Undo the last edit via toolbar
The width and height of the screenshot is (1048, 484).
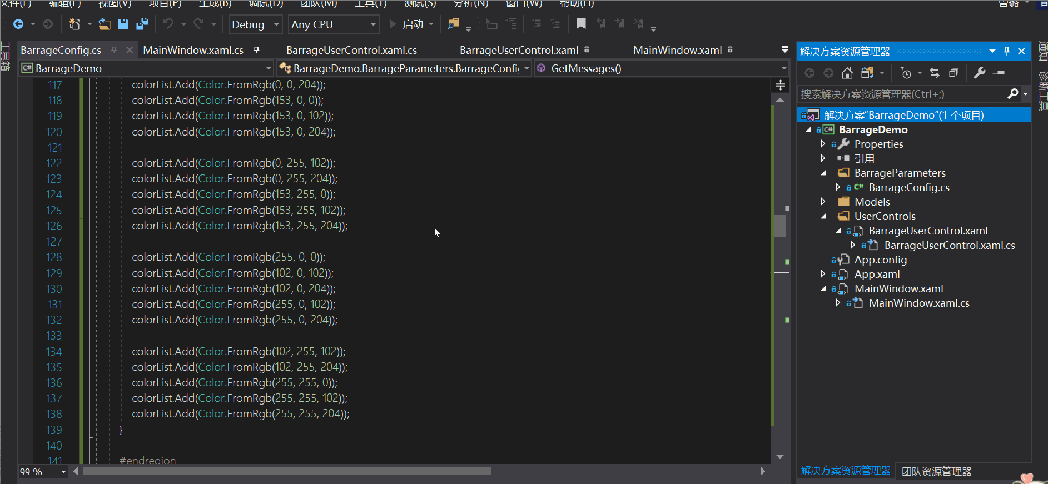168,24
